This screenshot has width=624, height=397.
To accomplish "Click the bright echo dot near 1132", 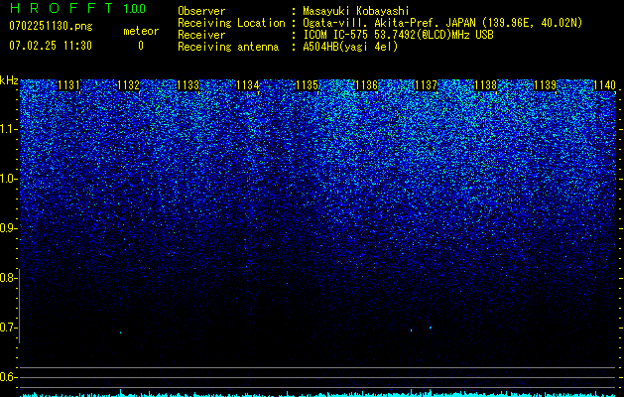I will (x=121, y=332).
